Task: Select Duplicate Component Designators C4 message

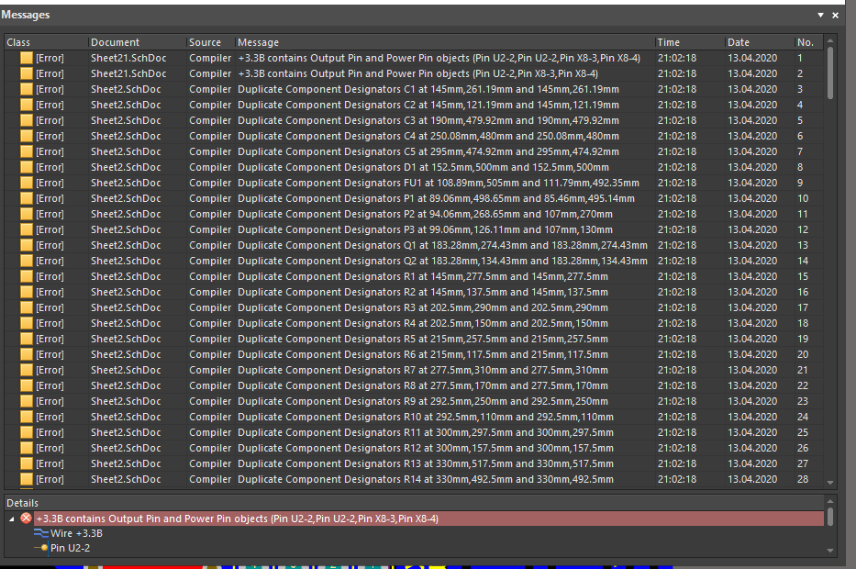Action: (x=415, y=136)
